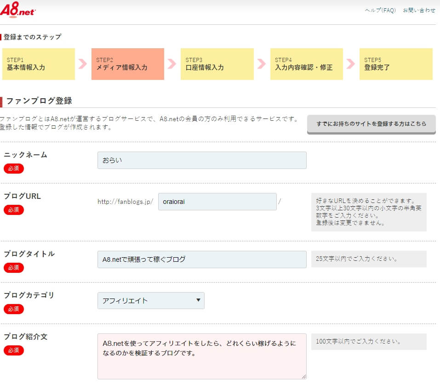Viewport: 440px width, 389px height.
Task: Click the 必須 badge under ブログカテゴリ
Action: coord(13,309)
